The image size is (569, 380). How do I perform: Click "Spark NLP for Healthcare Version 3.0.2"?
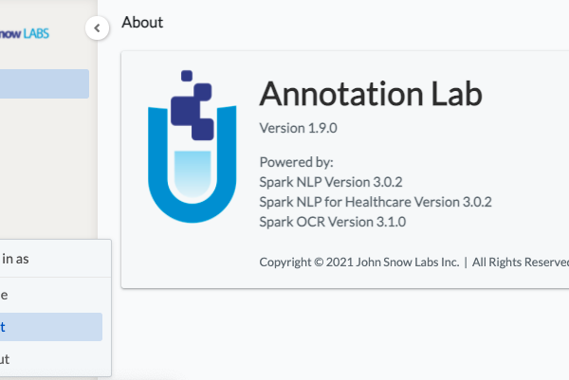376,202
